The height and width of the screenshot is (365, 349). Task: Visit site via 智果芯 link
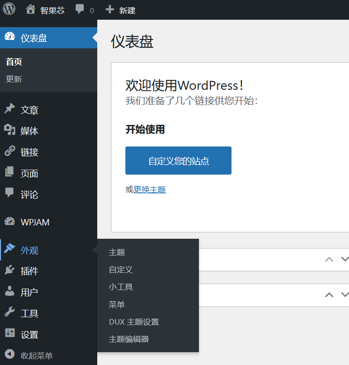(52, 10)
